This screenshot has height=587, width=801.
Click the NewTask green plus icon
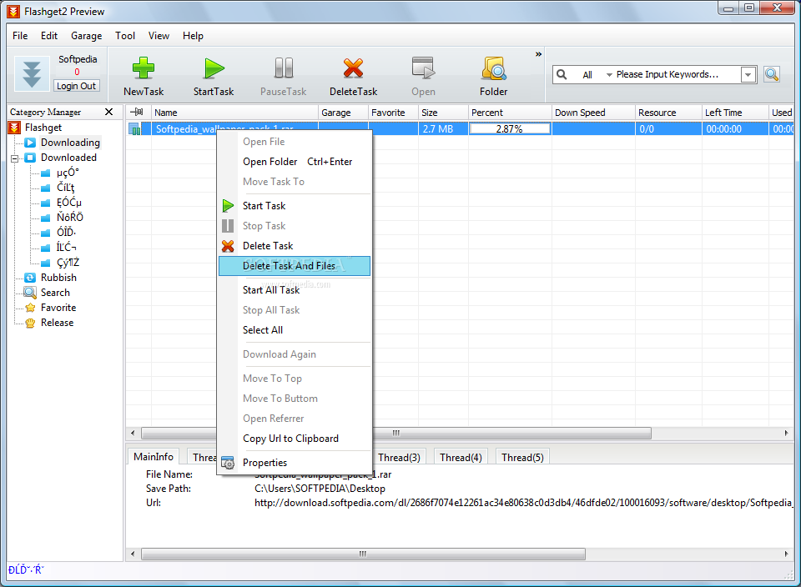pyautogui.click(x=144, y=68)
